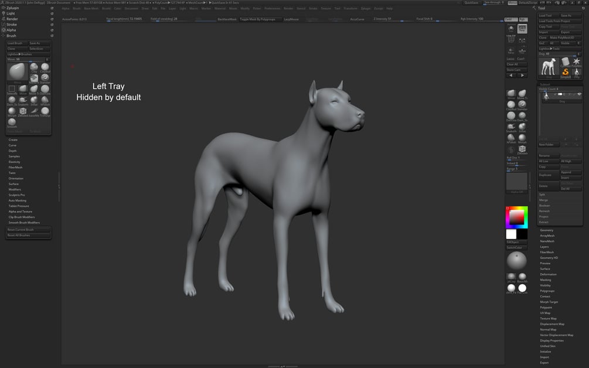Expand the Geometry subpalette

point(547,230)
